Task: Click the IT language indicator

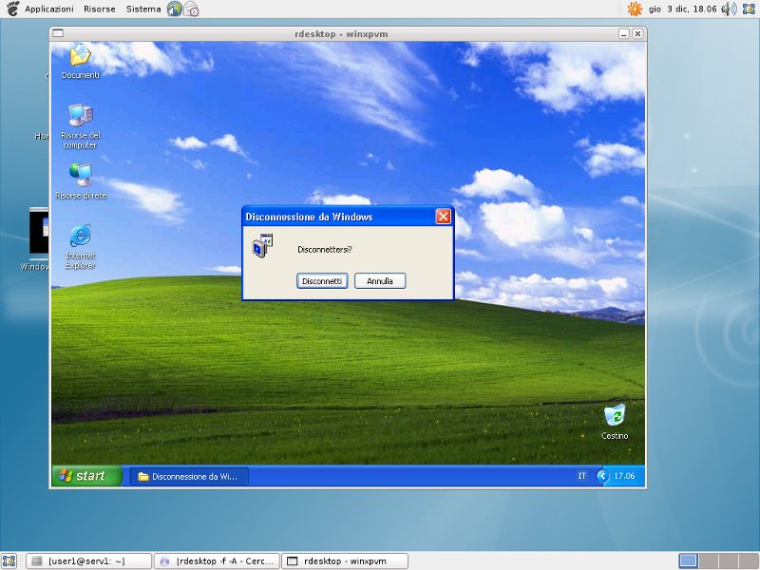Action: click(x=581, y=476)
